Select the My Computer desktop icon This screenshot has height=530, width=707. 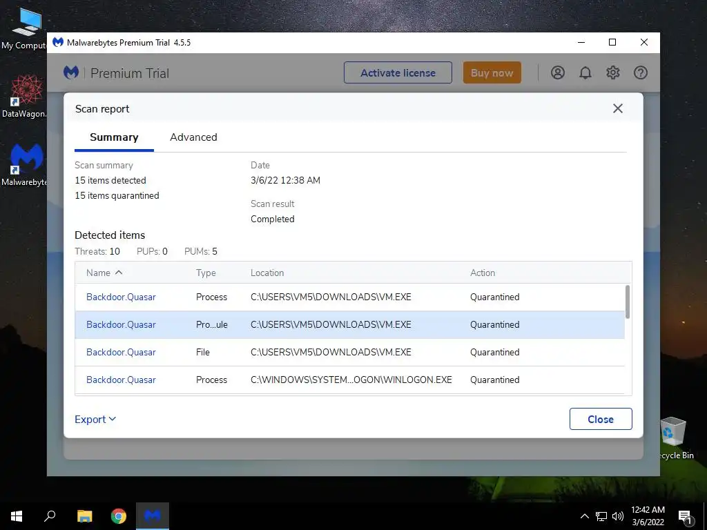coord(25,28)
